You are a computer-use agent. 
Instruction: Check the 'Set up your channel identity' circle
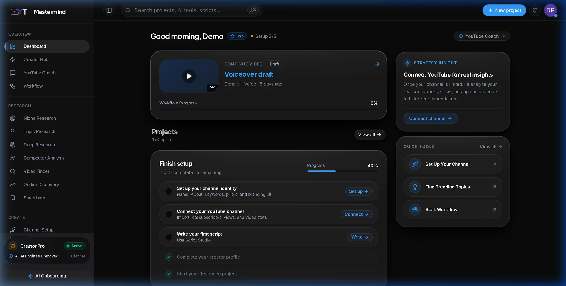pyautogui.click(x=169, y=191)
